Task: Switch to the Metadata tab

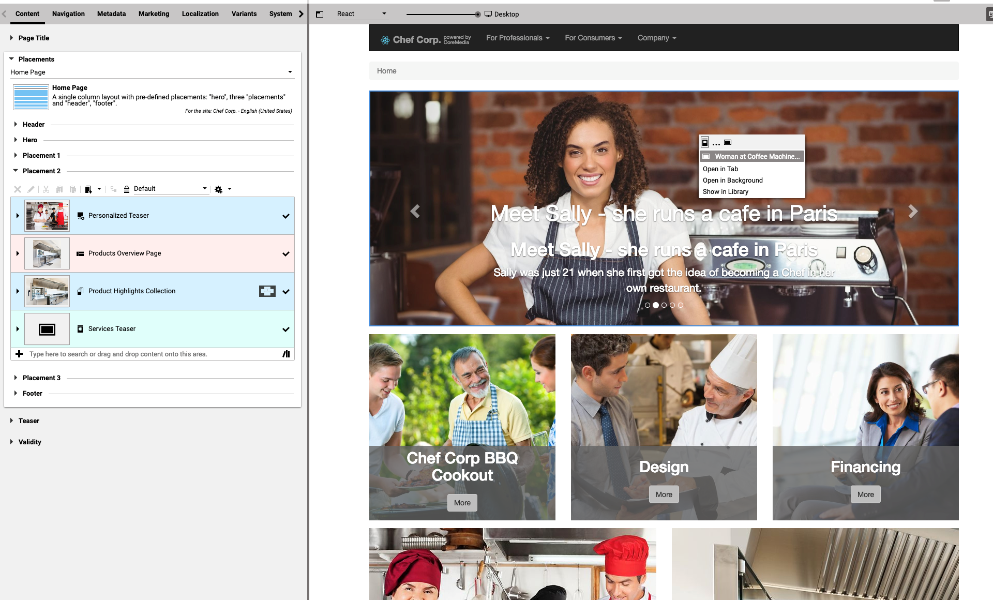Action: point(111,14)
